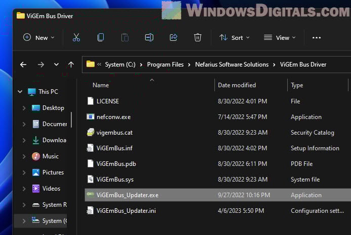351x235 pixels.
Task: Click Program Files in the breadcrumb
Action: tap(165, 65)
